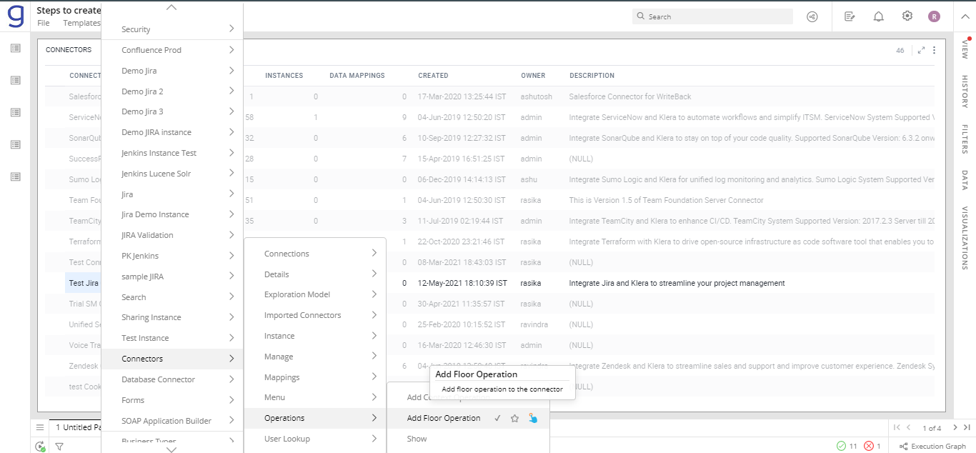The image size is (976, 453).
Task: Open the HISTORY side panel
Action: click(x=965, y=91)
